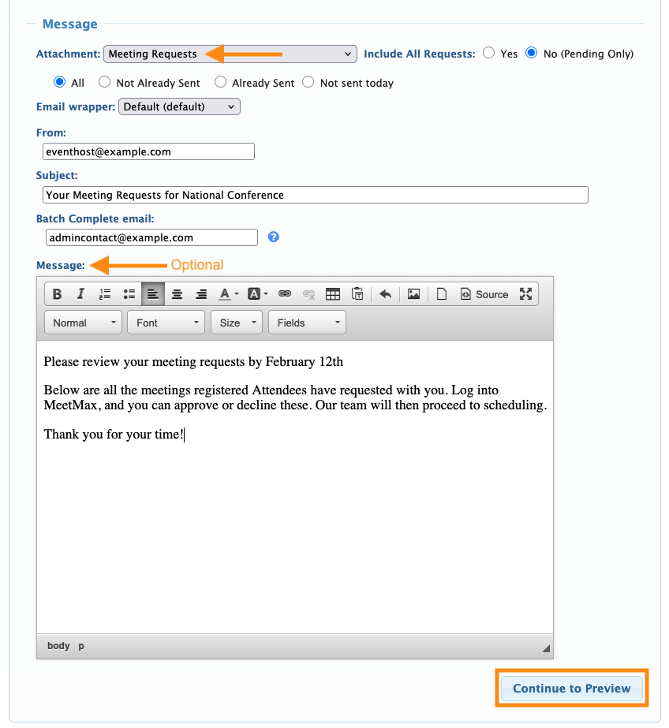Open the batch complete email help icon

(x=274, y=237)
